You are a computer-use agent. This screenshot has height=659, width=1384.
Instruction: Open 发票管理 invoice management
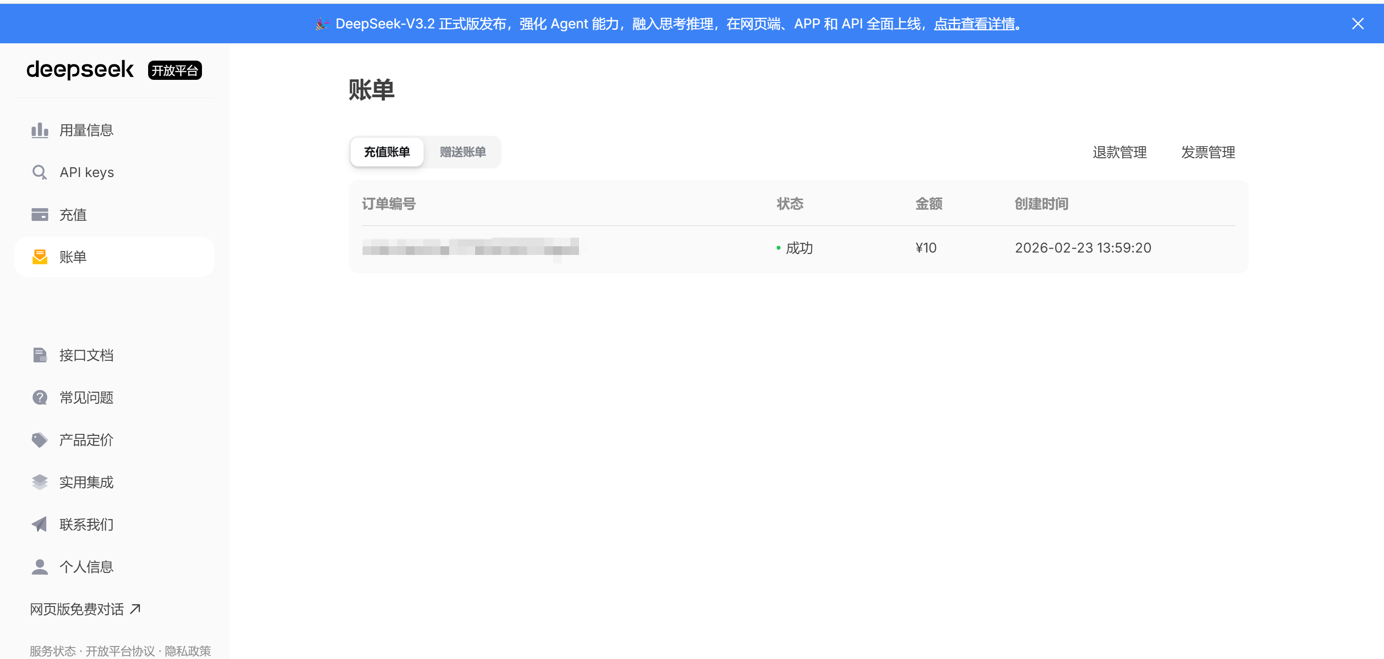pyautogui.click(x=1208, y=152)
